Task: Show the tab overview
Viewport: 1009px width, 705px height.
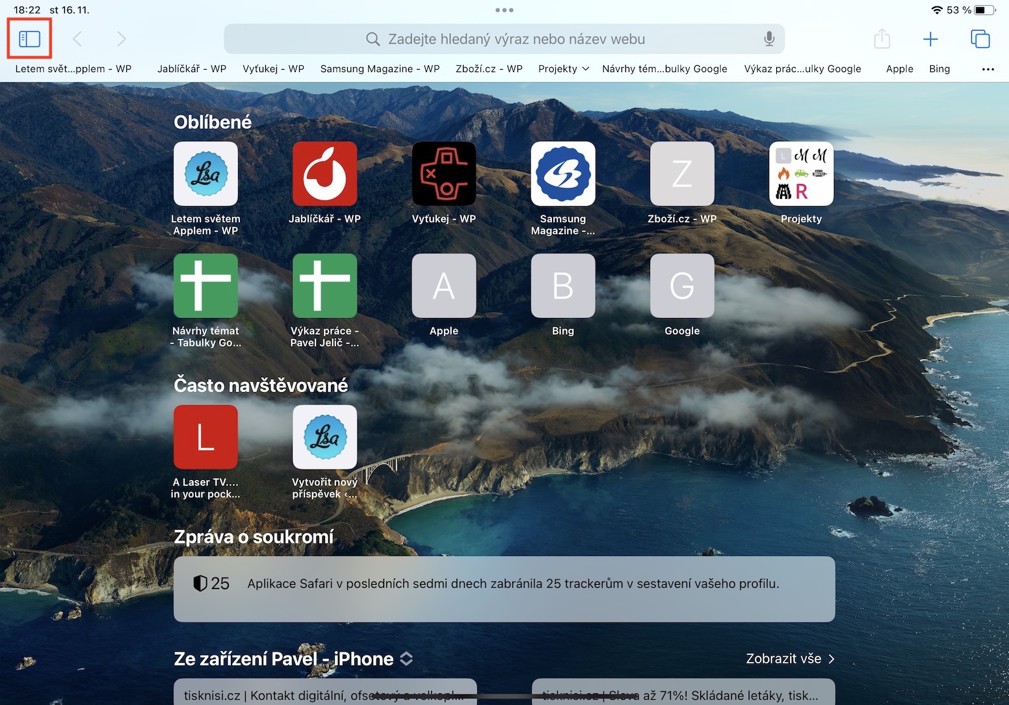Action: coord(980,39)
